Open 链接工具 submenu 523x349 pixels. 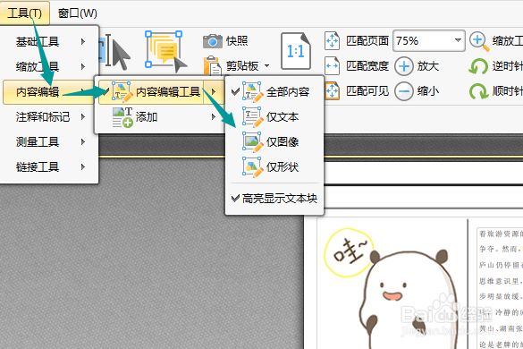[x=50, y=167]
